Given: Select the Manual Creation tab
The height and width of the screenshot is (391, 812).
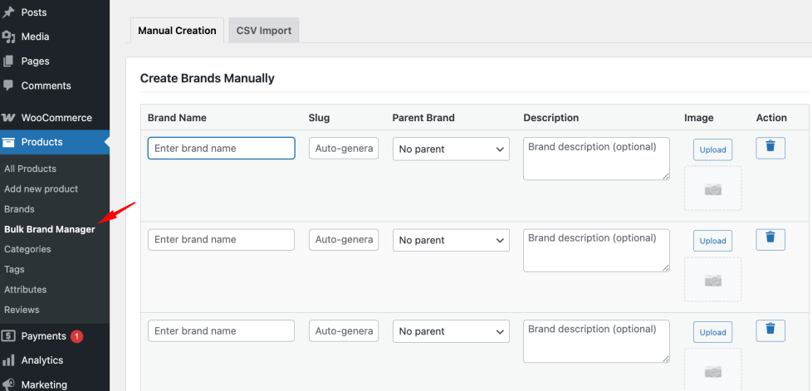Looking at the screenshot, I should pos(177,31).
